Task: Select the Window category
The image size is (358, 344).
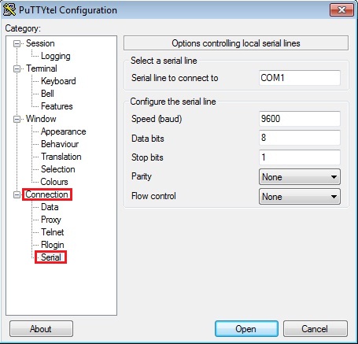Action: pyautogui.click(x=41, y=119)
